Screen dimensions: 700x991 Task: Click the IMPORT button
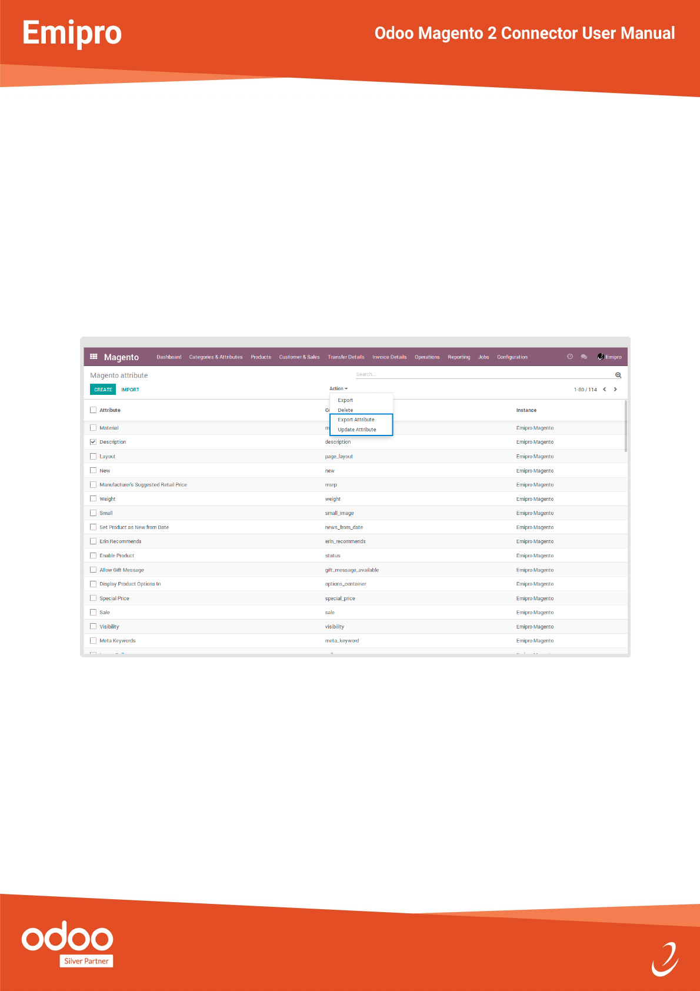coord(130,390)
